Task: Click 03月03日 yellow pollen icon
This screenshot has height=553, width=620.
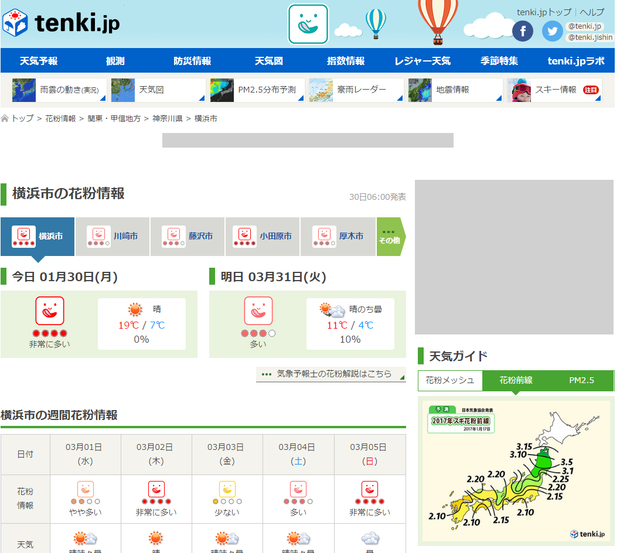Action: 227,489
